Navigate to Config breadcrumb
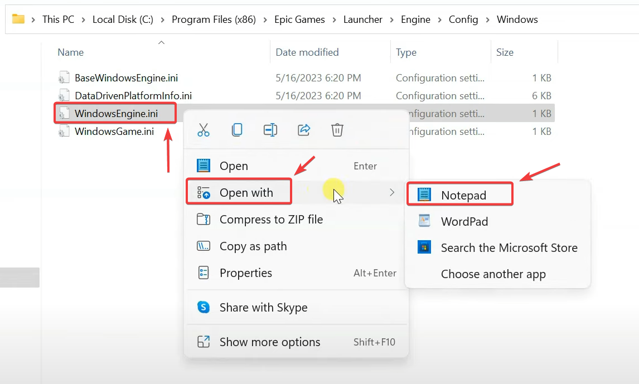This screenshot has width=639, height=384. click(x=463, y=20)
